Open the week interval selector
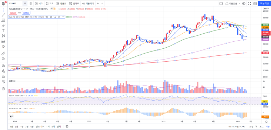 click(25, 4)
